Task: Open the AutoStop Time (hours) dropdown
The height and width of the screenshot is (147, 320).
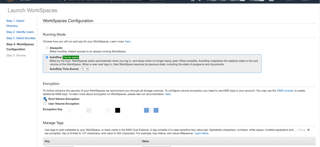Action: 85,69
